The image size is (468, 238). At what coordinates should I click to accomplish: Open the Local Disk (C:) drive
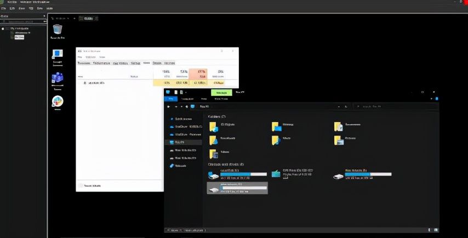[214, 175]
